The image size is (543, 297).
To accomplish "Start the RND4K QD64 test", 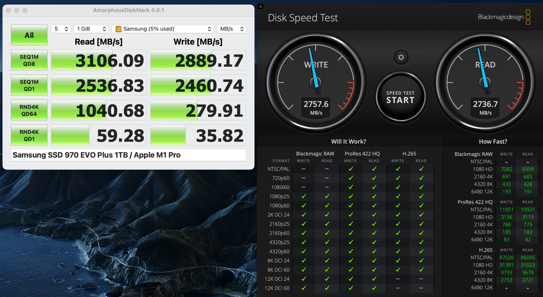I will coord(29,110).
